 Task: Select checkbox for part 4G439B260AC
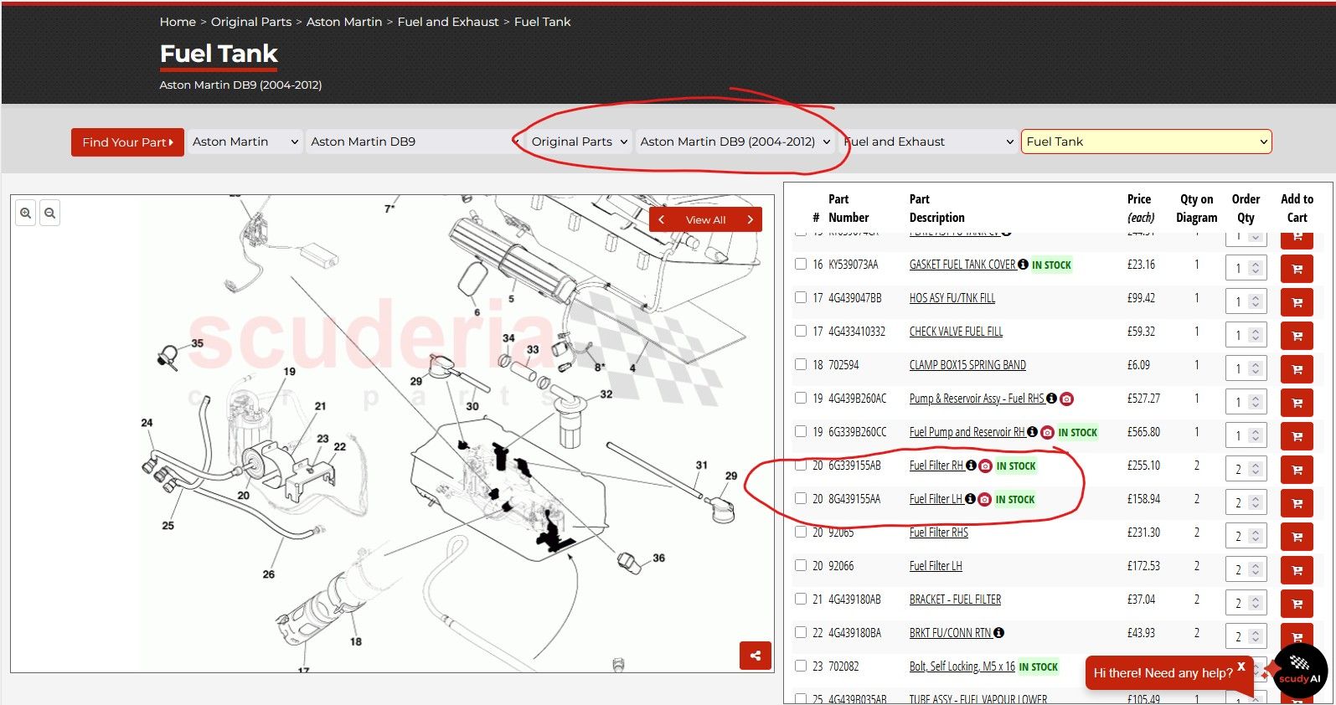801,398
